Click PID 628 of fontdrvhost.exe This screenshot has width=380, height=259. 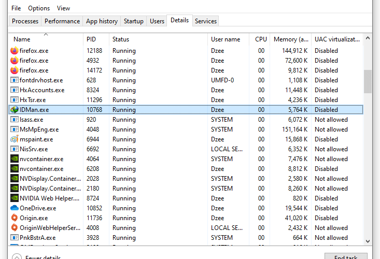[x=91, y=80]
